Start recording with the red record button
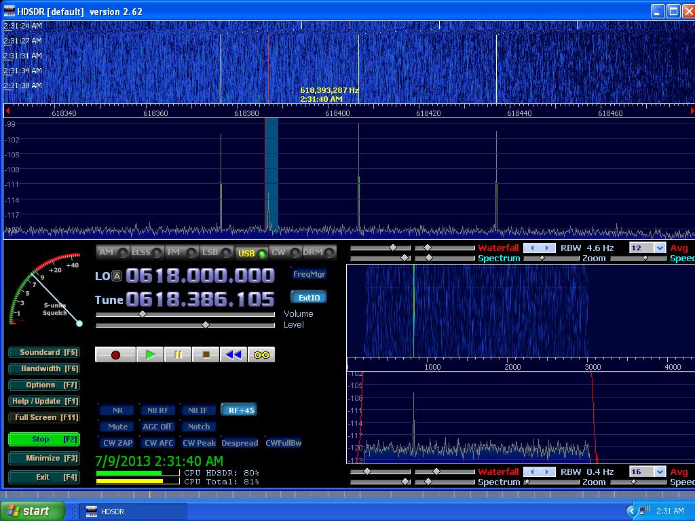Viewport: 695px width, 521px height. coord(115,355)
